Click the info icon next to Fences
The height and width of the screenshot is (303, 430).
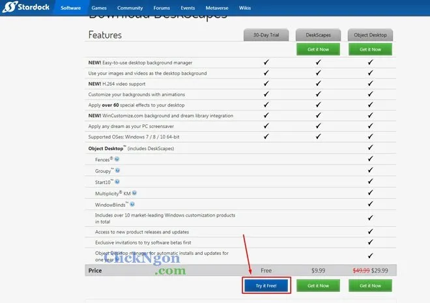117,159
